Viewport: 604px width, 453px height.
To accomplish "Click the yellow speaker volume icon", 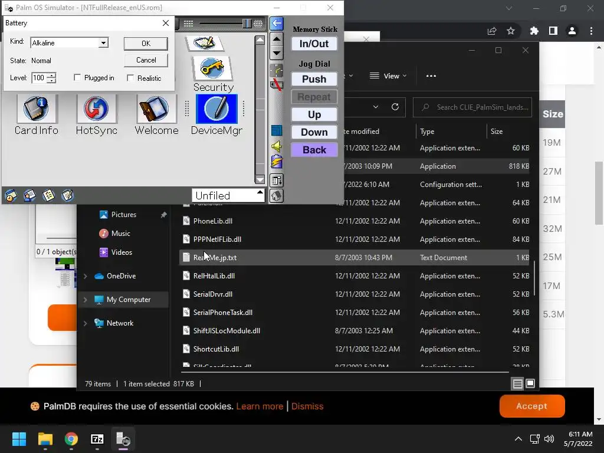I will point(276,146).
